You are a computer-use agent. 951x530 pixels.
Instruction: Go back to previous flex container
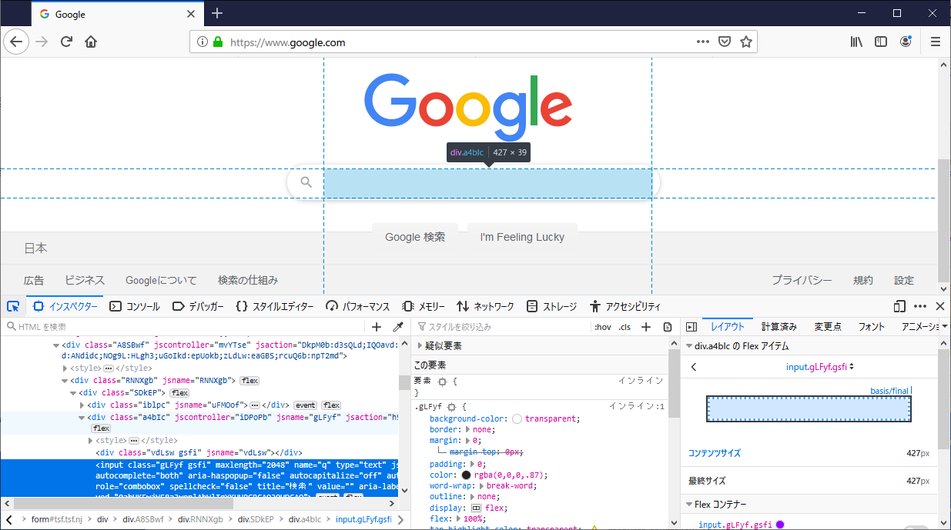pyautogui.click(x=693, y=367)
